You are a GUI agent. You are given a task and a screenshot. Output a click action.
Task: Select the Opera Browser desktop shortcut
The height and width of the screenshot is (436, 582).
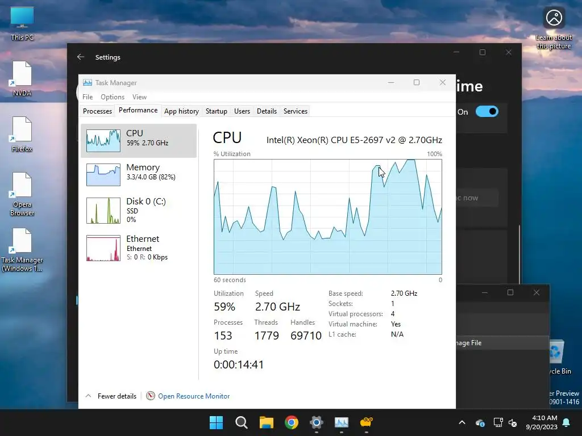point(22,194)
